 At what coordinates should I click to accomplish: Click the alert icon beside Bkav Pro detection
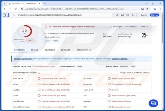109,101
